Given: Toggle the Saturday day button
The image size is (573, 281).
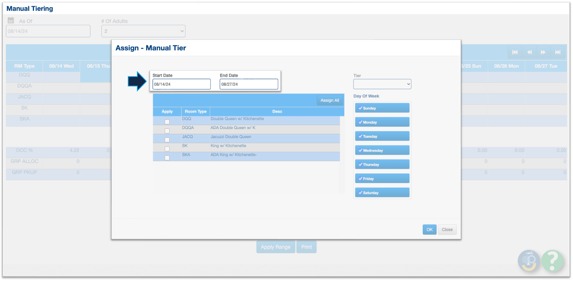Looking at the screenshot, I should point(382,193).
